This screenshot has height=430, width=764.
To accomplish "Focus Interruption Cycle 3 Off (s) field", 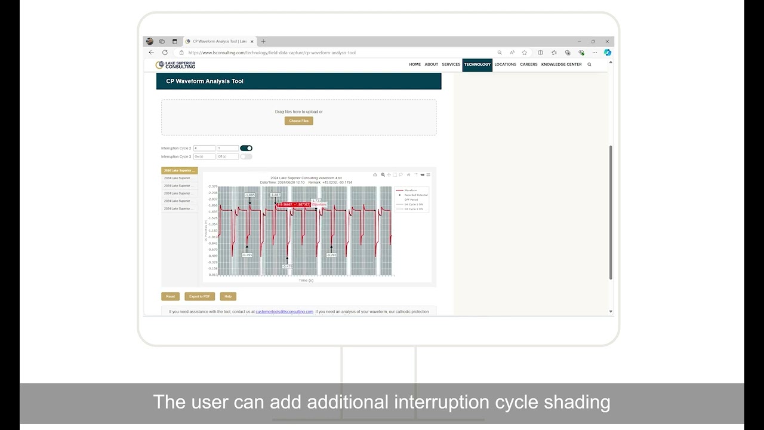I will pos(227,156).
